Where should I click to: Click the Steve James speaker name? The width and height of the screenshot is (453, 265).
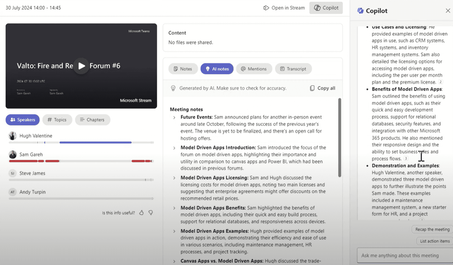pos(32,173)
